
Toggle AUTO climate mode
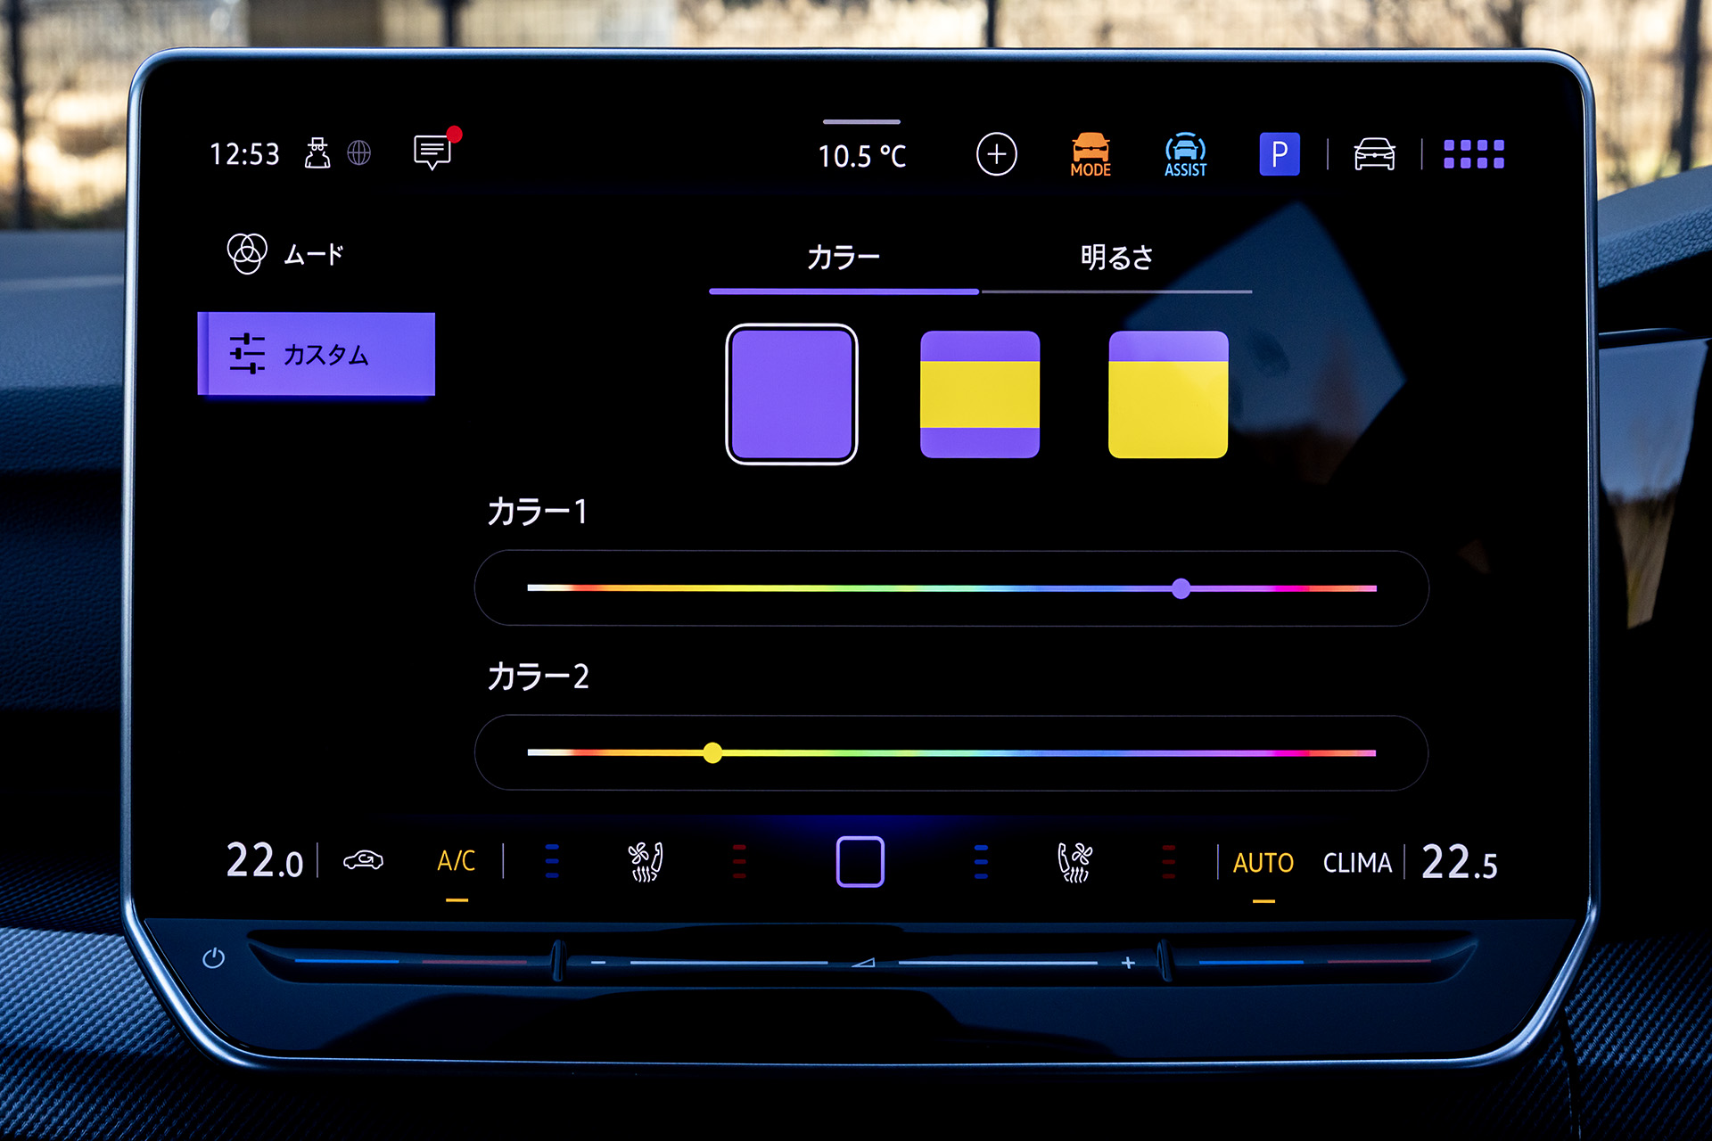(1263, 863)
